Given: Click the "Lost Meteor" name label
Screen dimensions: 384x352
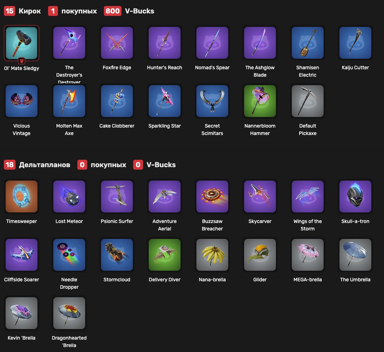Looking at the screenshot, I should point(69,222).
